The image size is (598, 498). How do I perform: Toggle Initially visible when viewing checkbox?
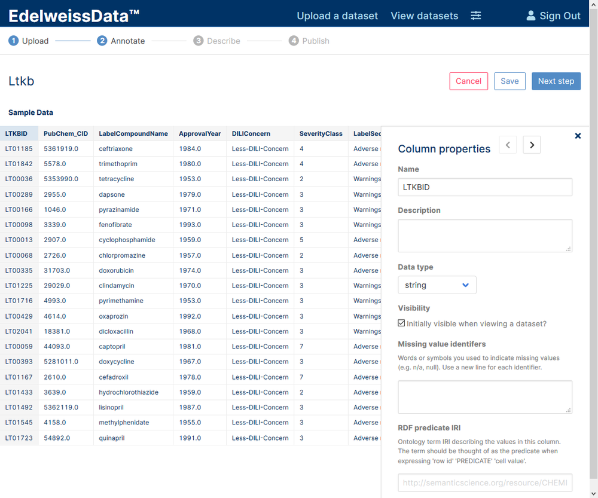tap(401, 323)
